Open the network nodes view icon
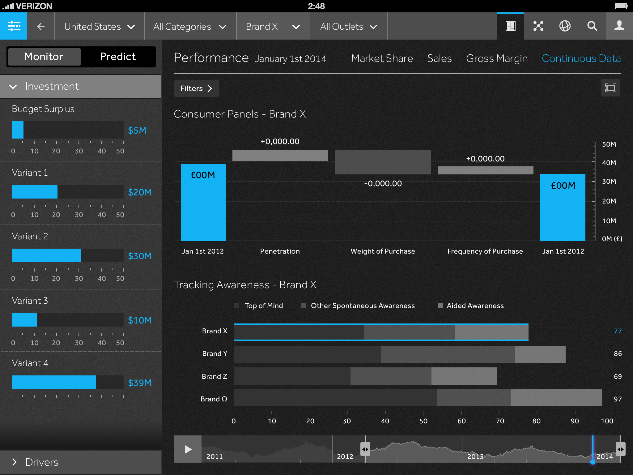The width and height of the screenshot is (633, 475). click(538, 26)
